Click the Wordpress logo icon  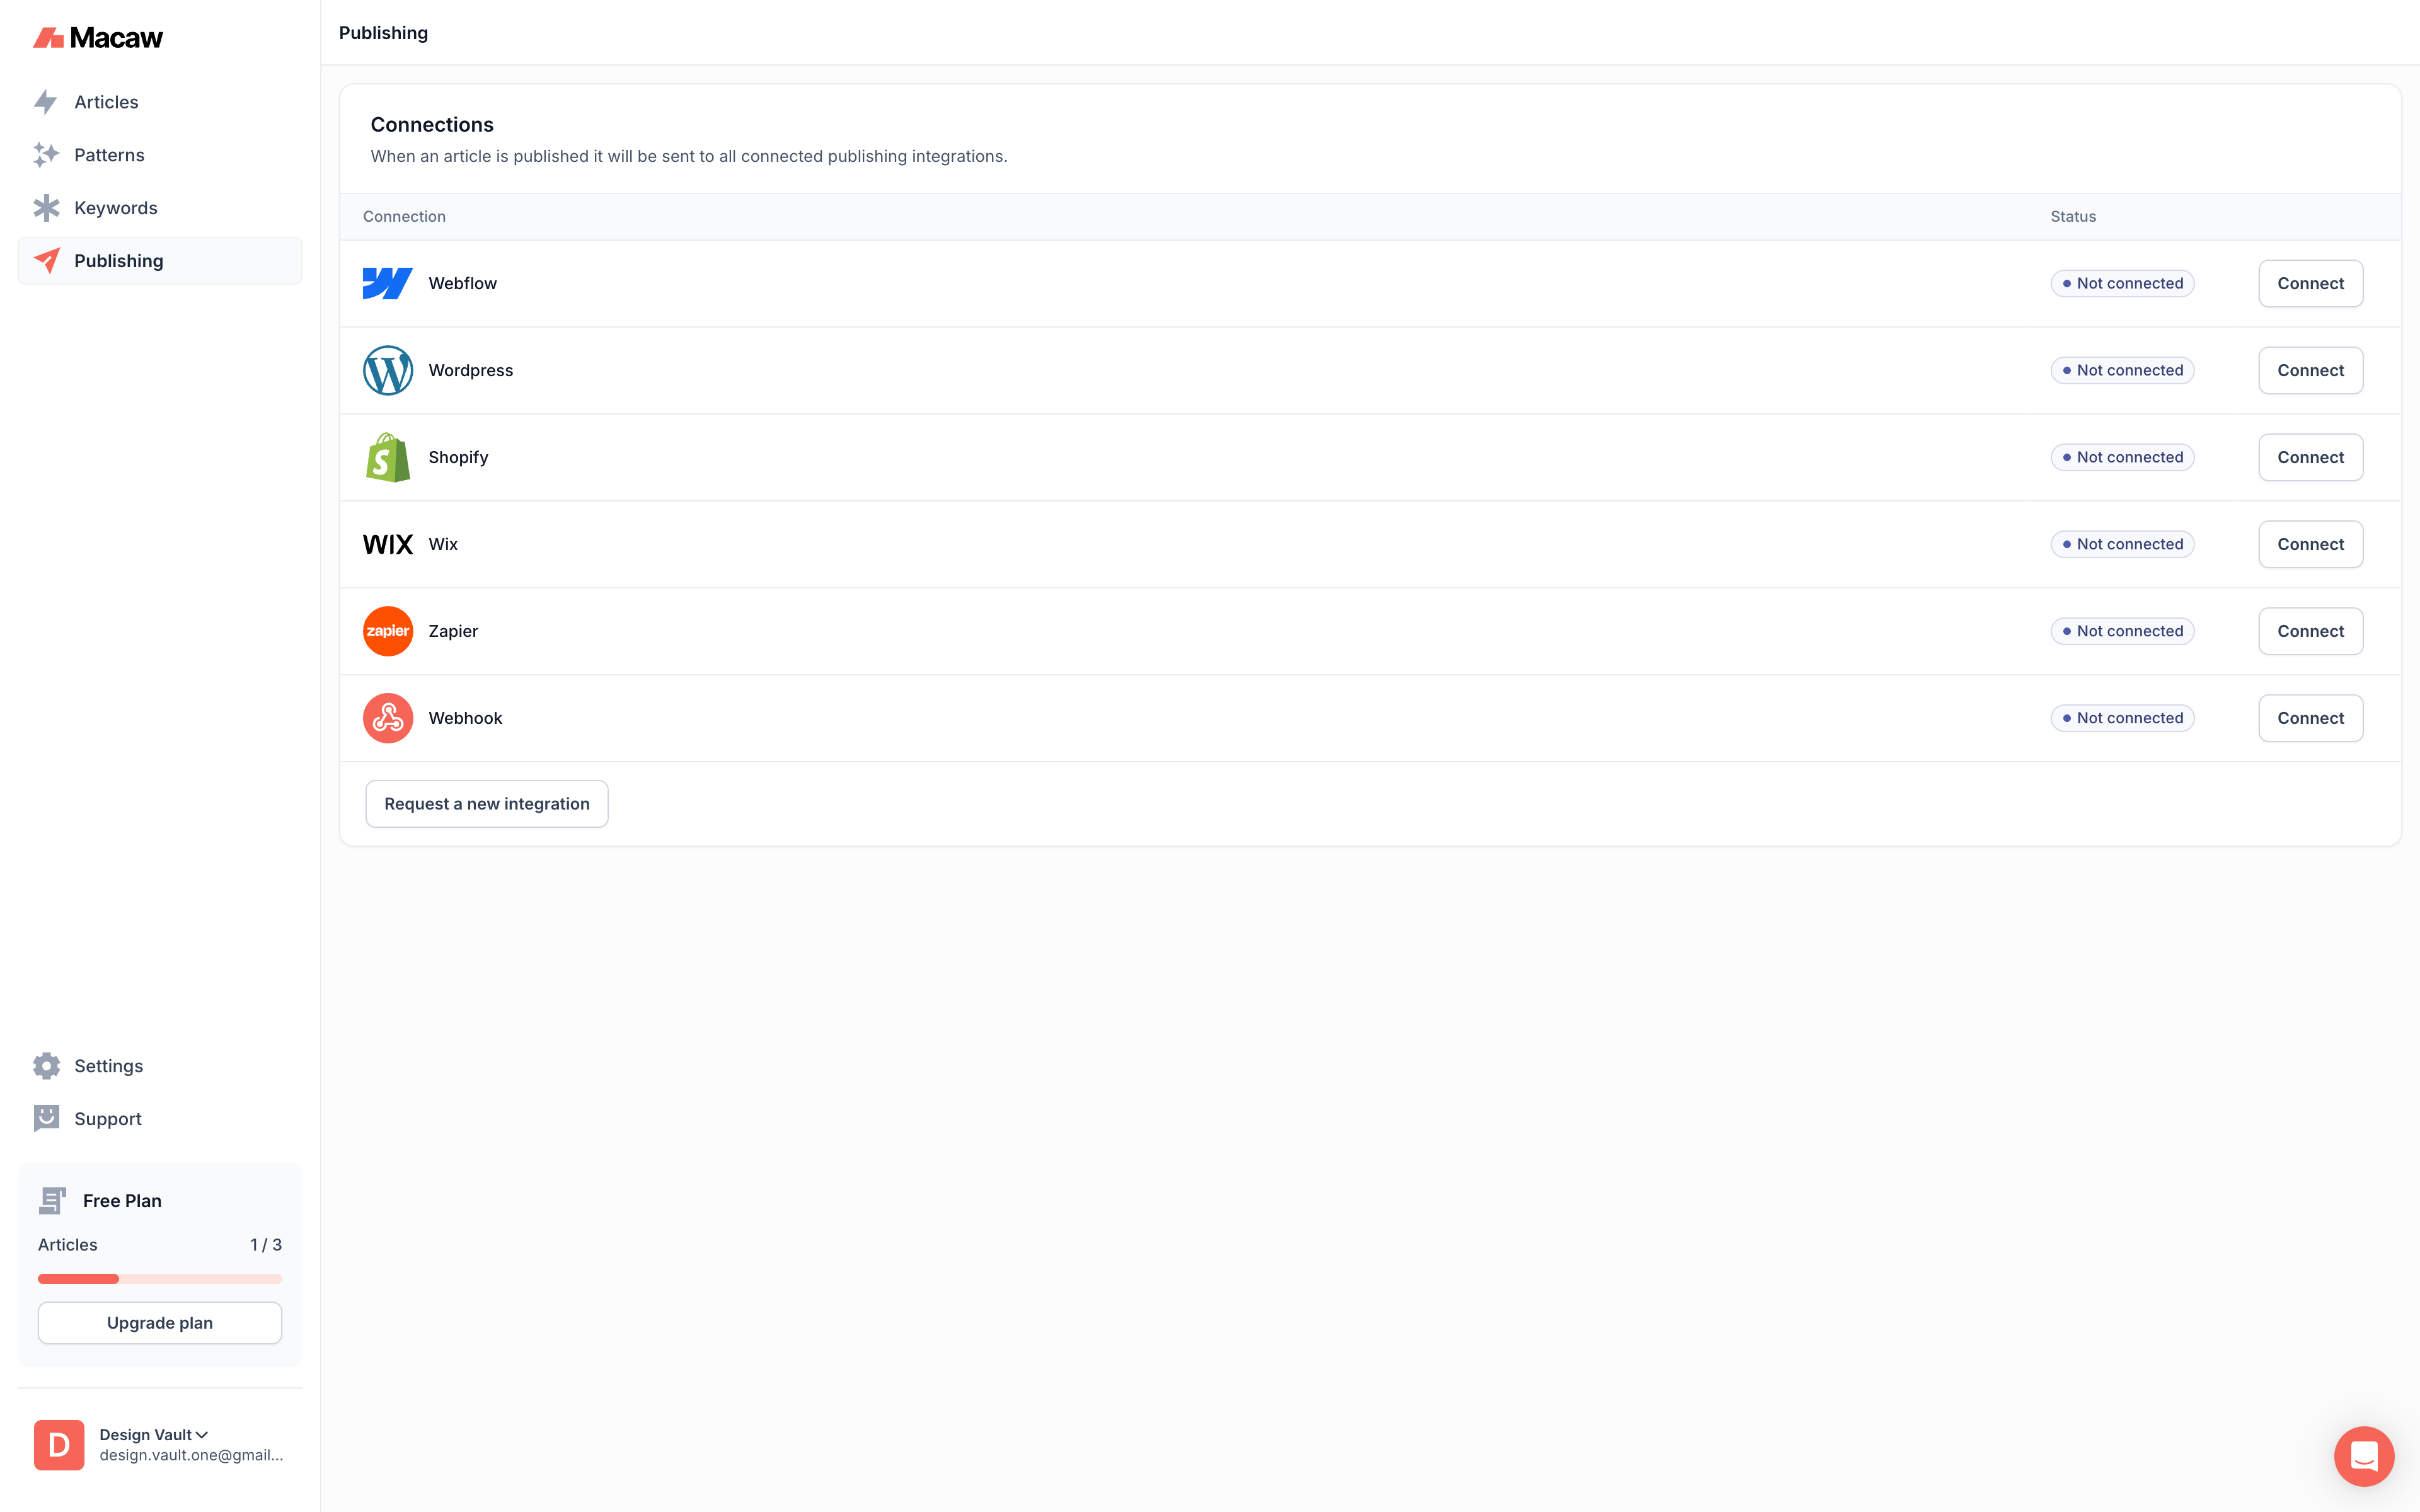tap(387, 370)
